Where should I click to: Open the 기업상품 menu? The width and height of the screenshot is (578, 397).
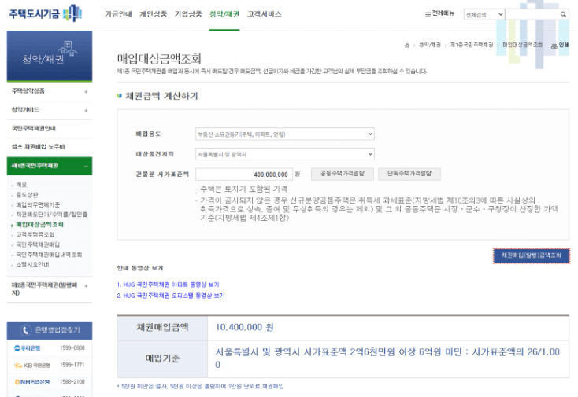[x=188, y=14]
